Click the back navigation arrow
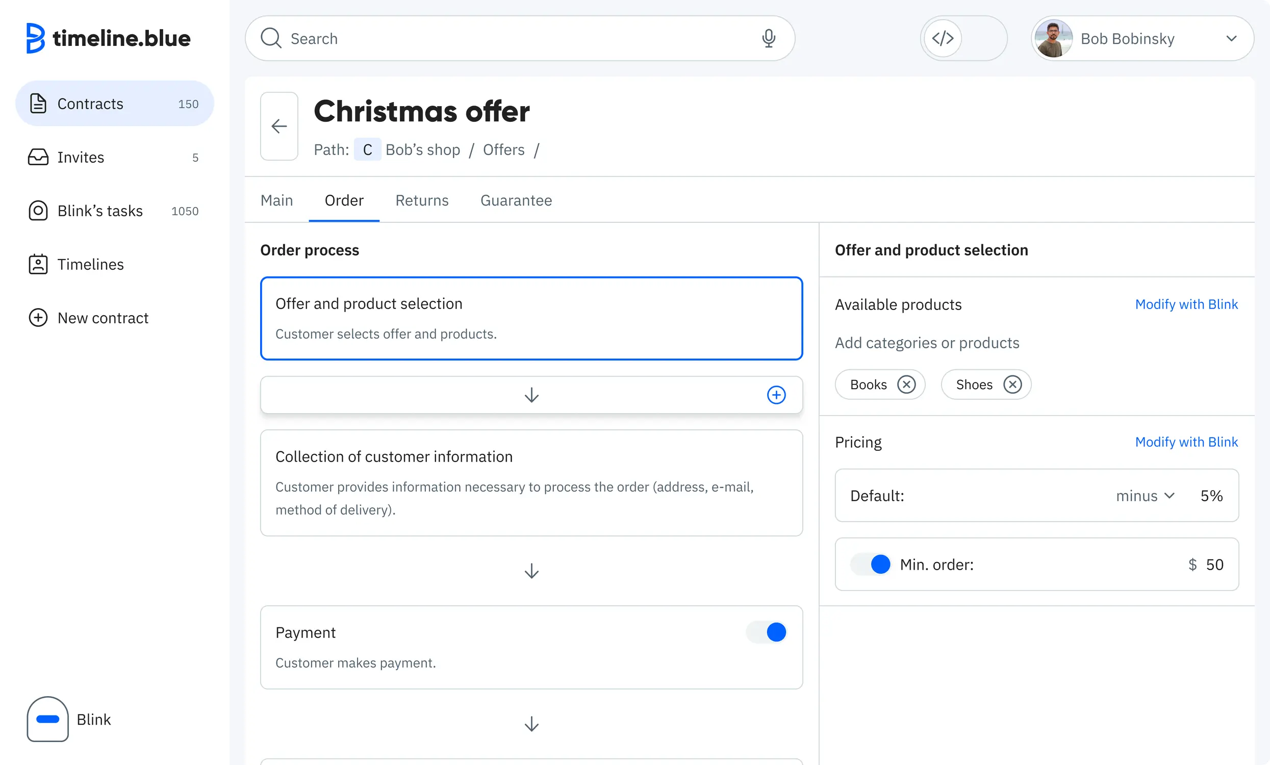 [x=280, y=126]
